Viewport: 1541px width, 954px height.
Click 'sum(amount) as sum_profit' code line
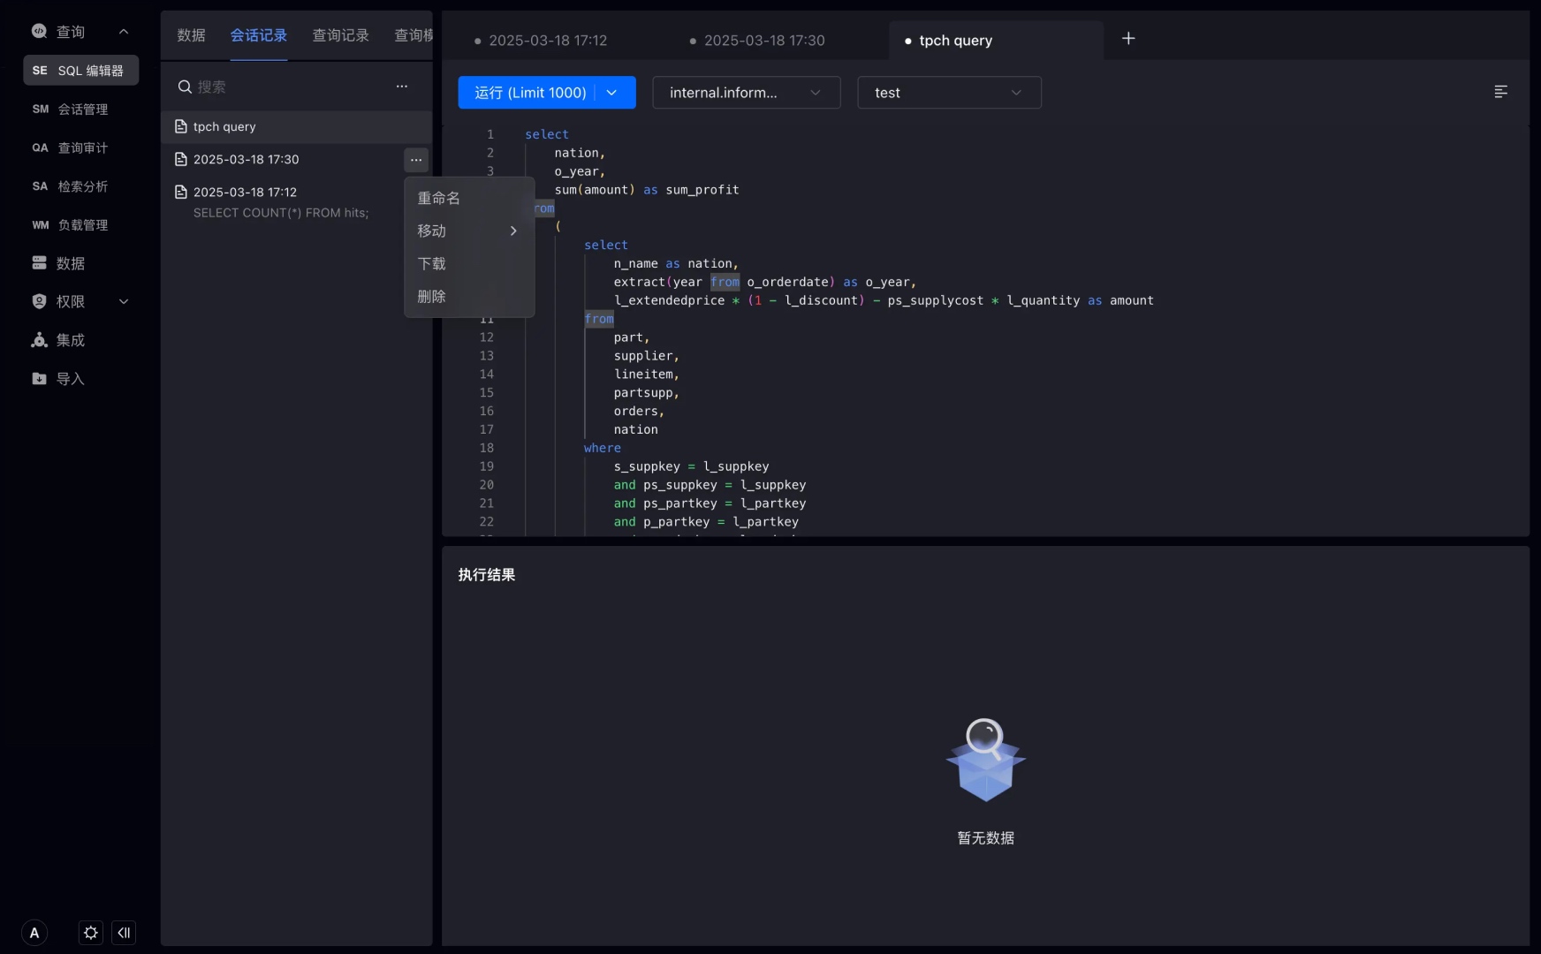pos(647,190)
